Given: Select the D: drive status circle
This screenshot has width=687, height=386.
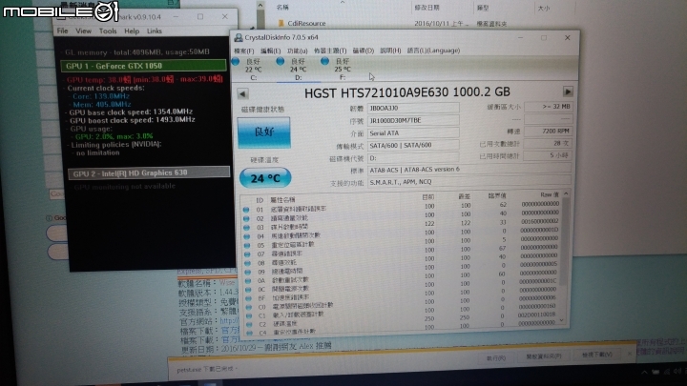Looking at the screenshot, I should click(280, 62).
